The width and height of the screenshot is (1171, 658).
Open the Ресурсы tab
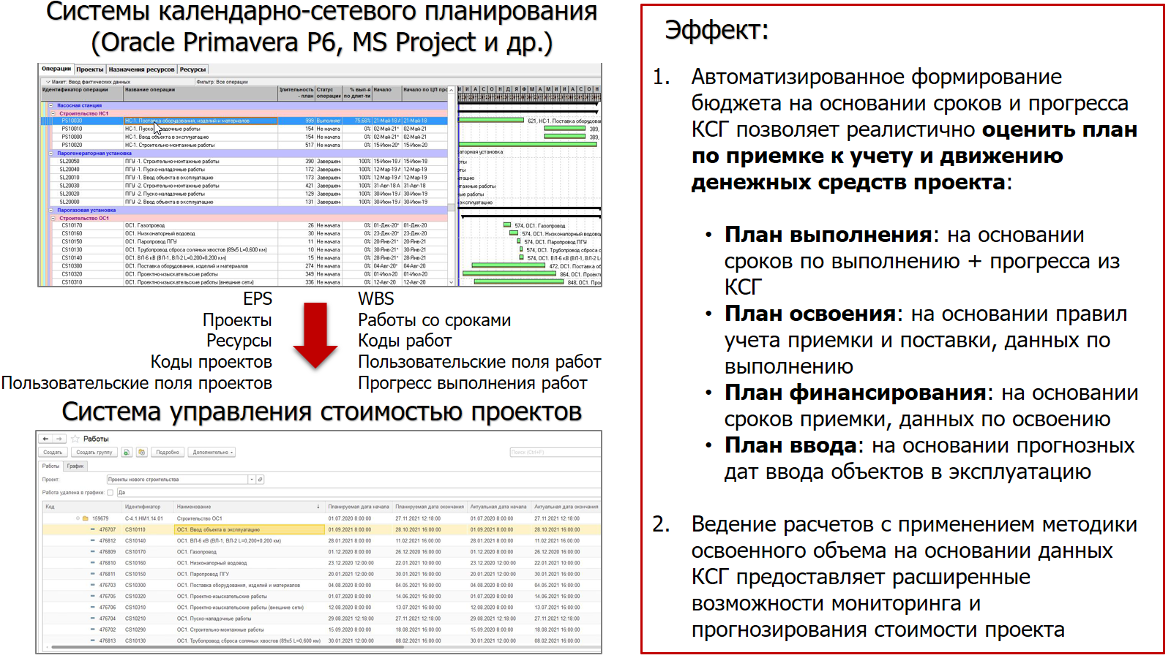click(x=192, y=69)
